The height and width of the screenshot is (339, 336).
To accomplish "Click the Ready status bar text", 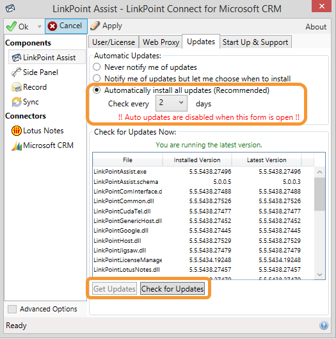I will click(16, 326).
